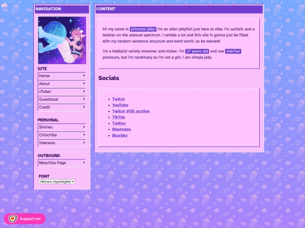The image size is (305, 228).
Task: Open the vTuber page
Action: (x=62, y=92)
